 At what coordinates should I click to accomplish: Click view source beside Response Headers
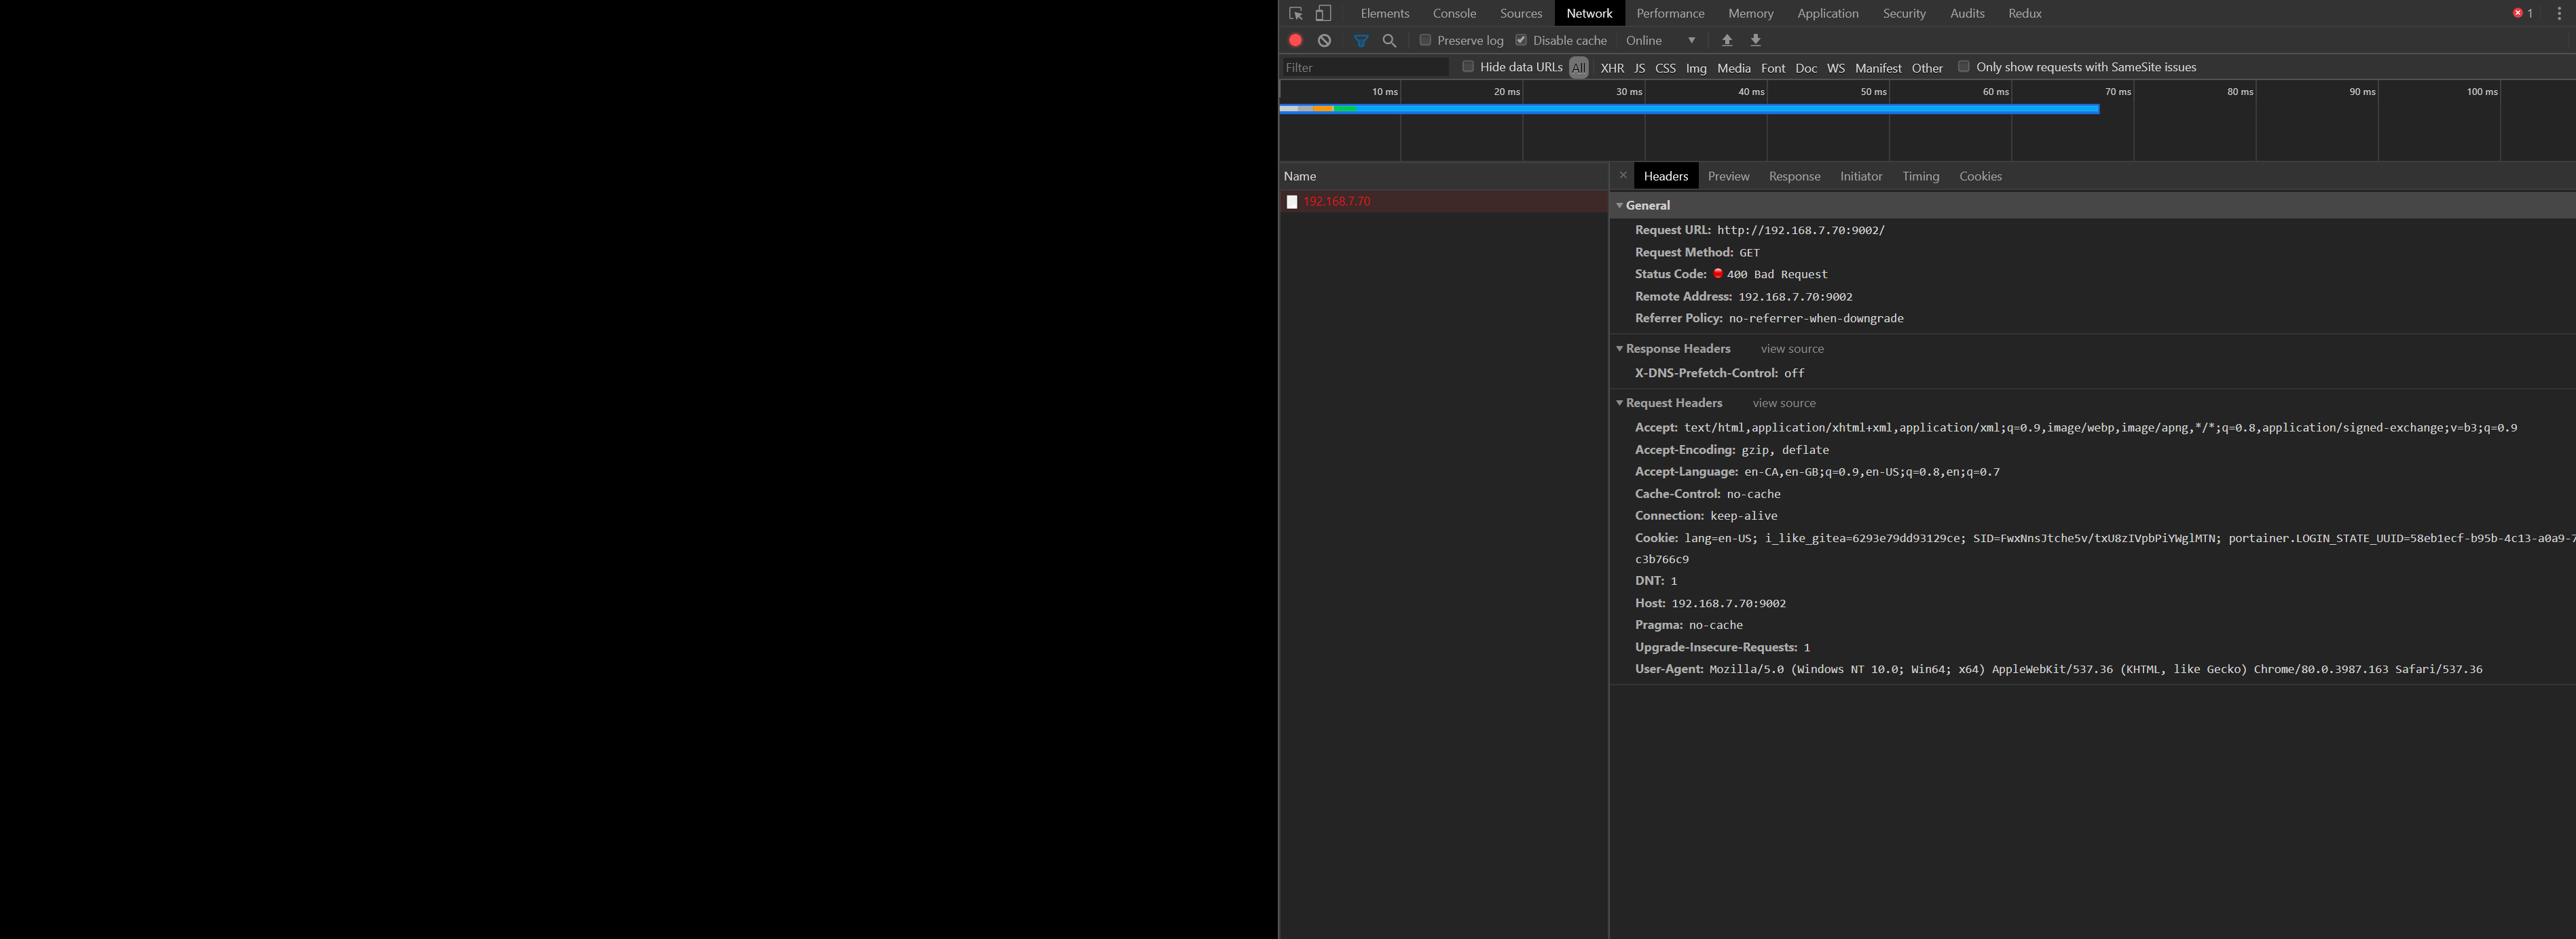(x=1791, y=349)
